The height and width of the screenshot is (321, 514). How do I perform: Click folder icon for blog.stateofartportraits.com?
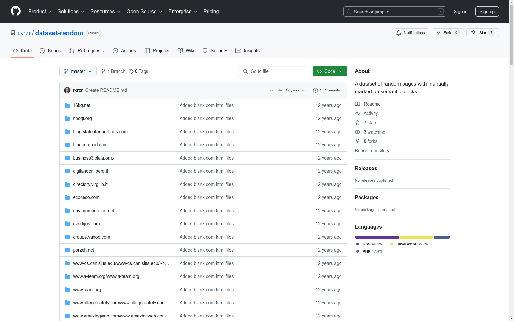pos(67,132)
